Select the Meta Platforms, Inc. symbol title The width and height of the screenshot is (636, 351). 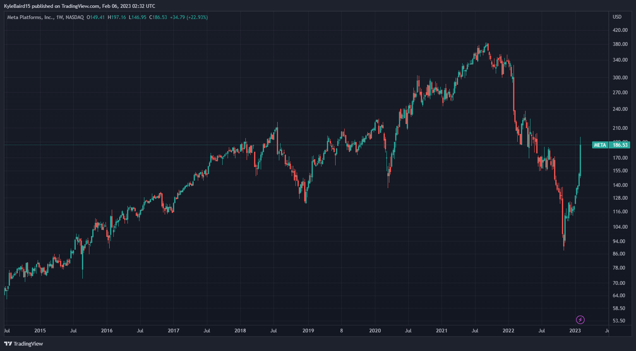point(31,17)
